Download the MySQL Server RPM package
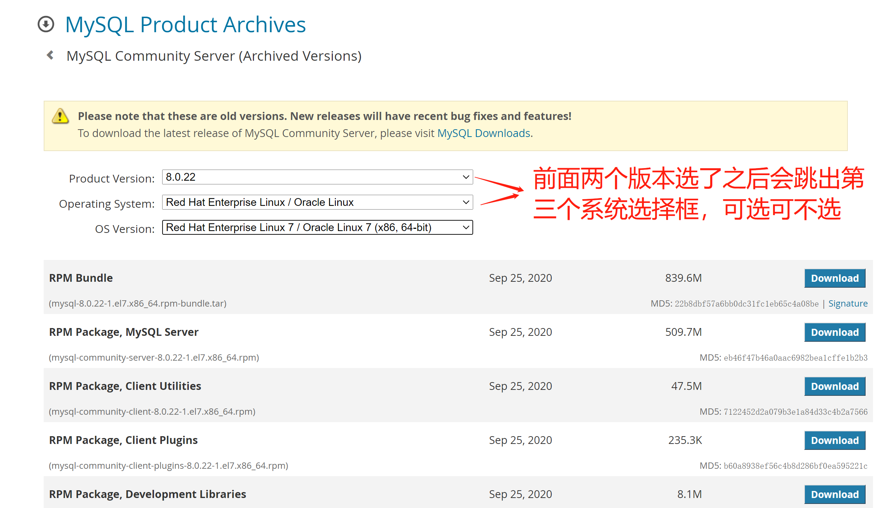Viewport: 893px width, 508px height. click(835, 332)
